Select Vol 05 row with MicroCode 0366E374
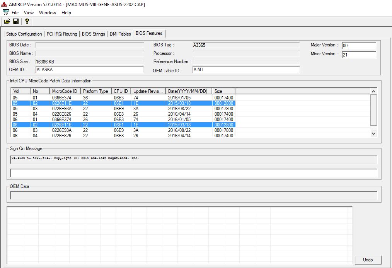Viewport: 392px width, 268px height. (123, 98)
